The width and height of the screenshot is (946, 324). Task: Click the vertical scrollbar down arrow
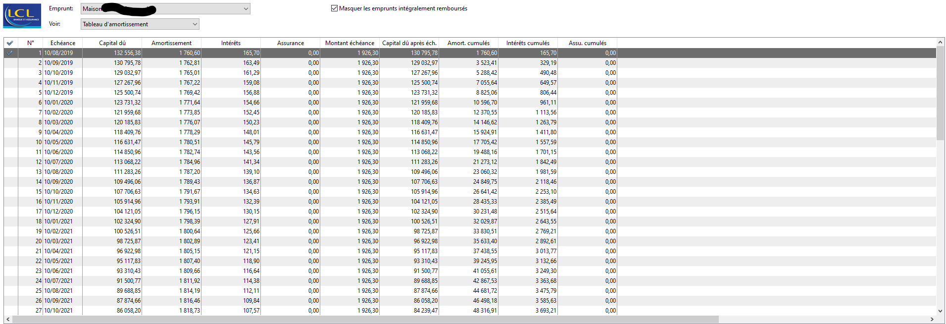pyautogui.click(x=941, y=311)
